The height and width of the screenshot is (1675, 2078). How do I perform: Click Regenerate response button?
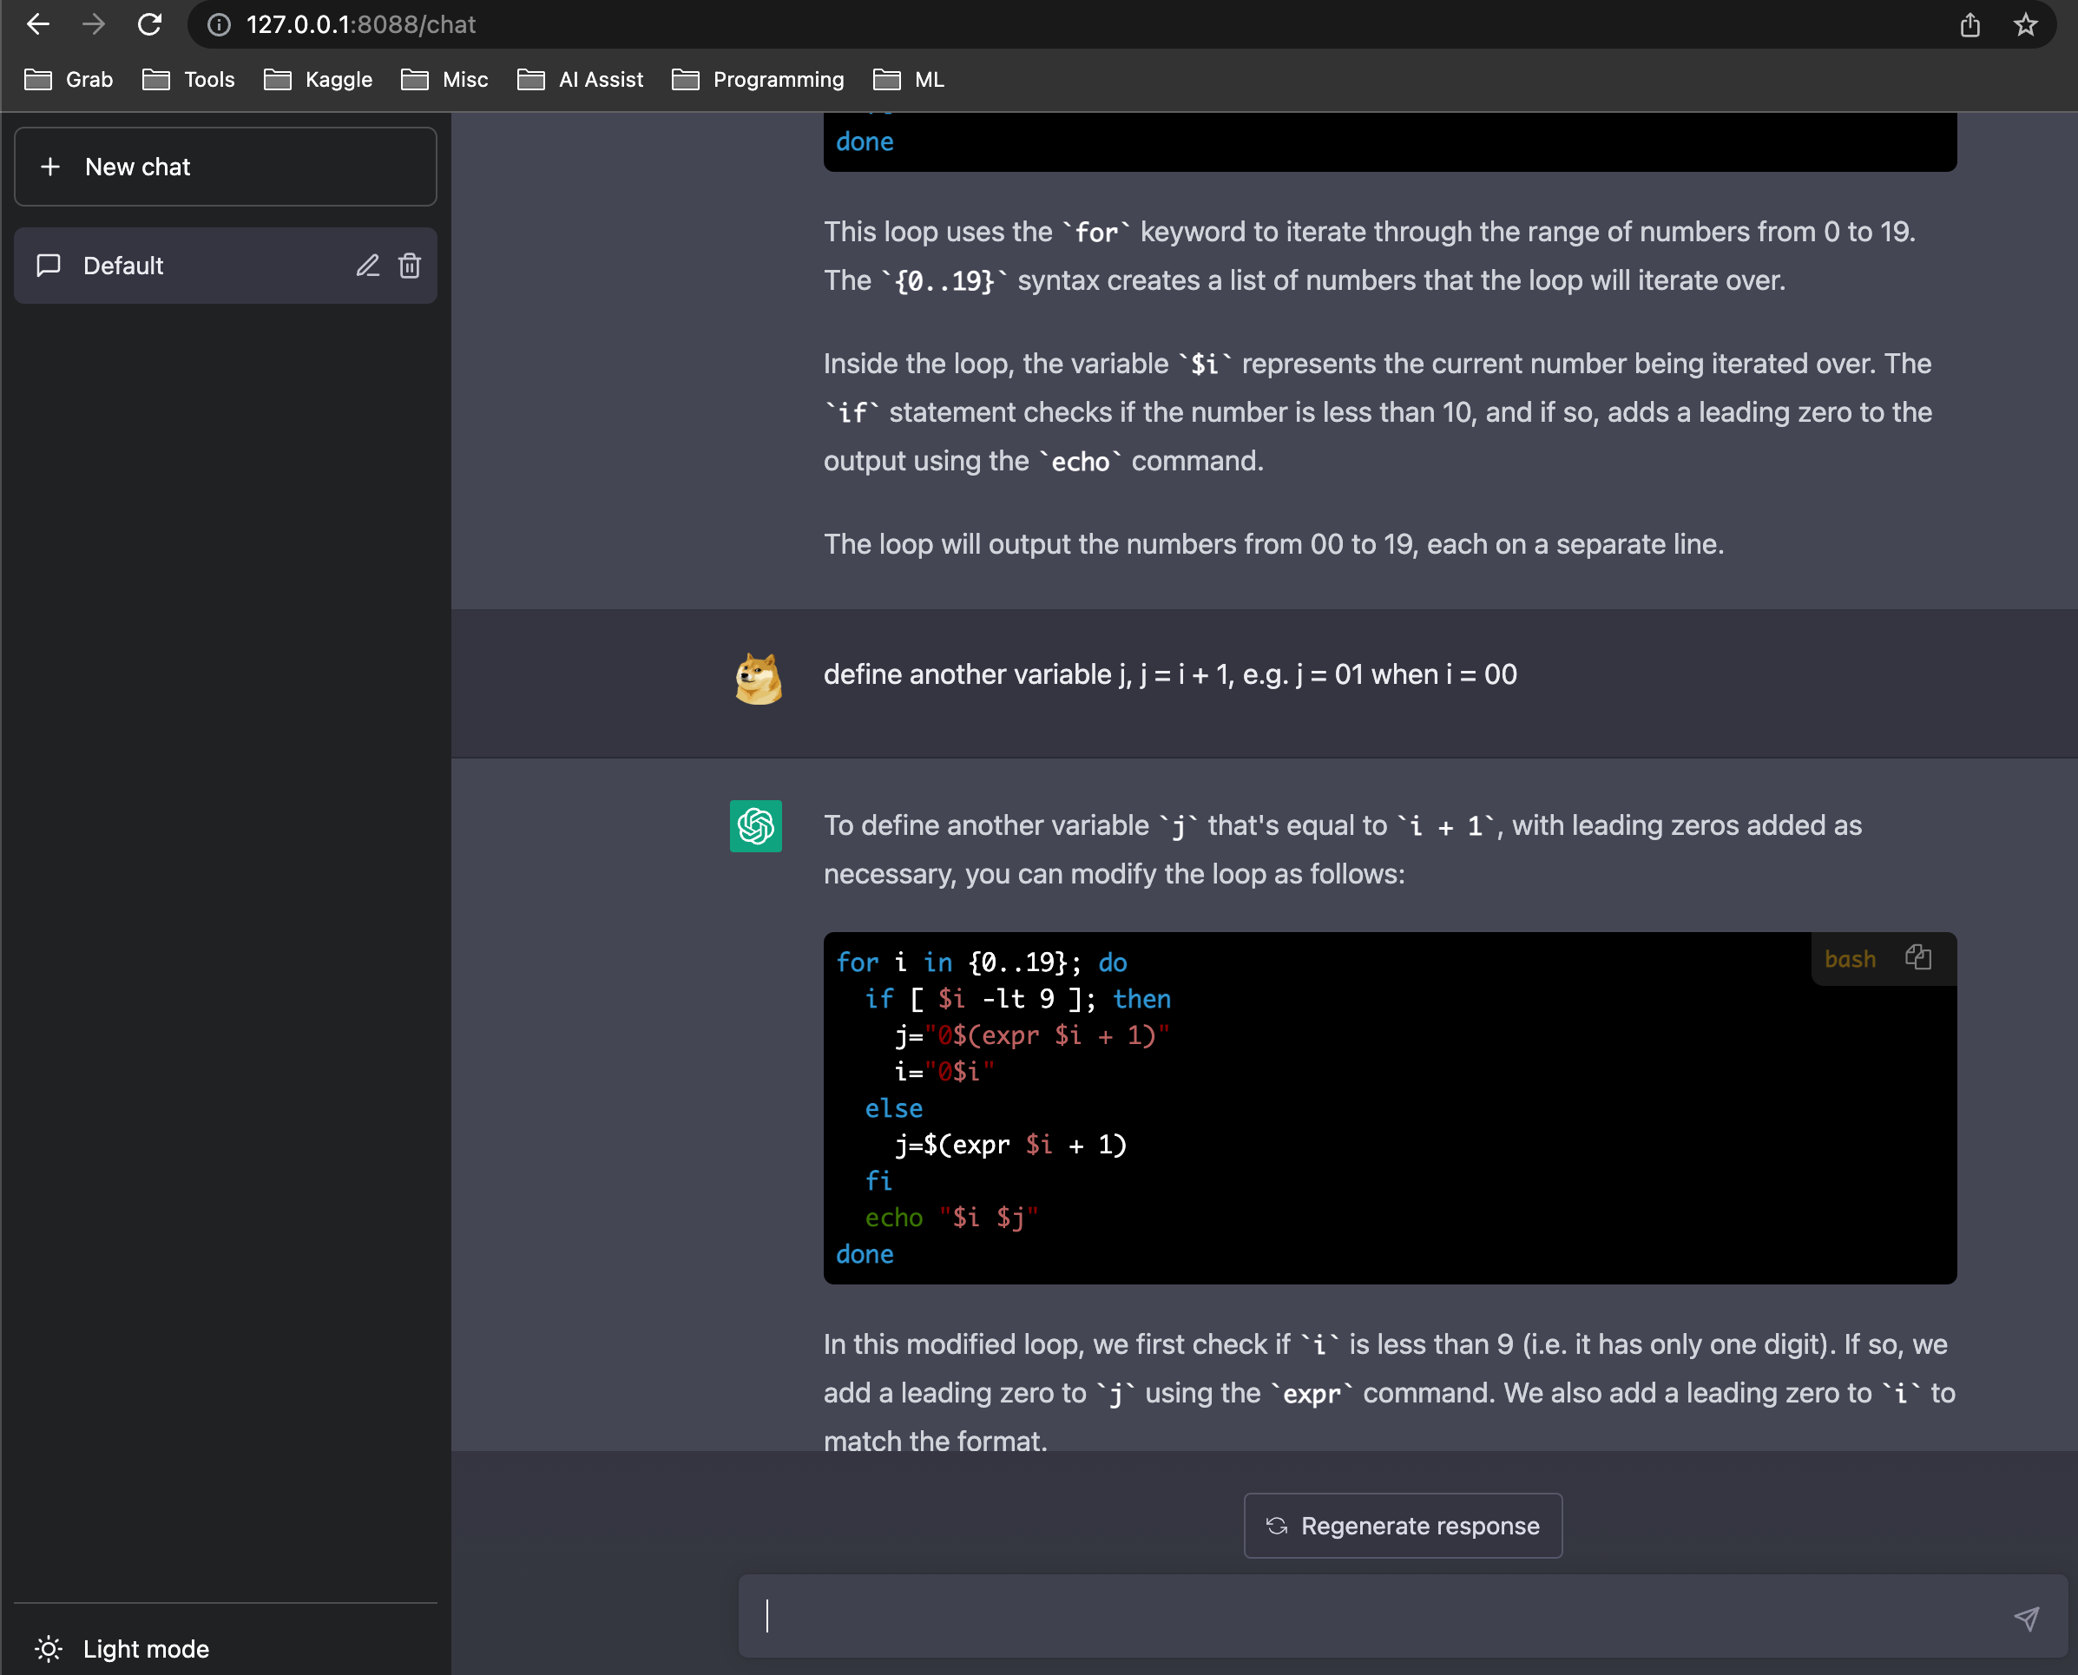(1403, 1526)
